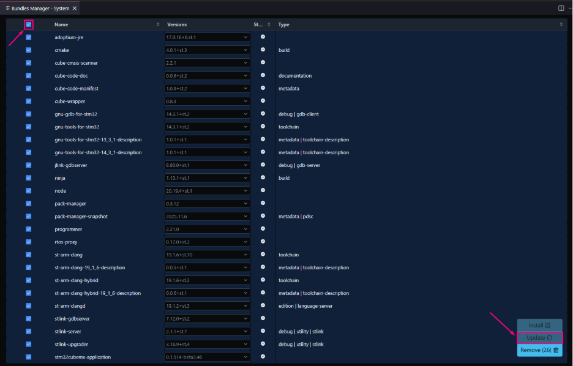The image size is (573, 366).
Task: Click status icon for pack-manager row
Action: tap(263, 203)
